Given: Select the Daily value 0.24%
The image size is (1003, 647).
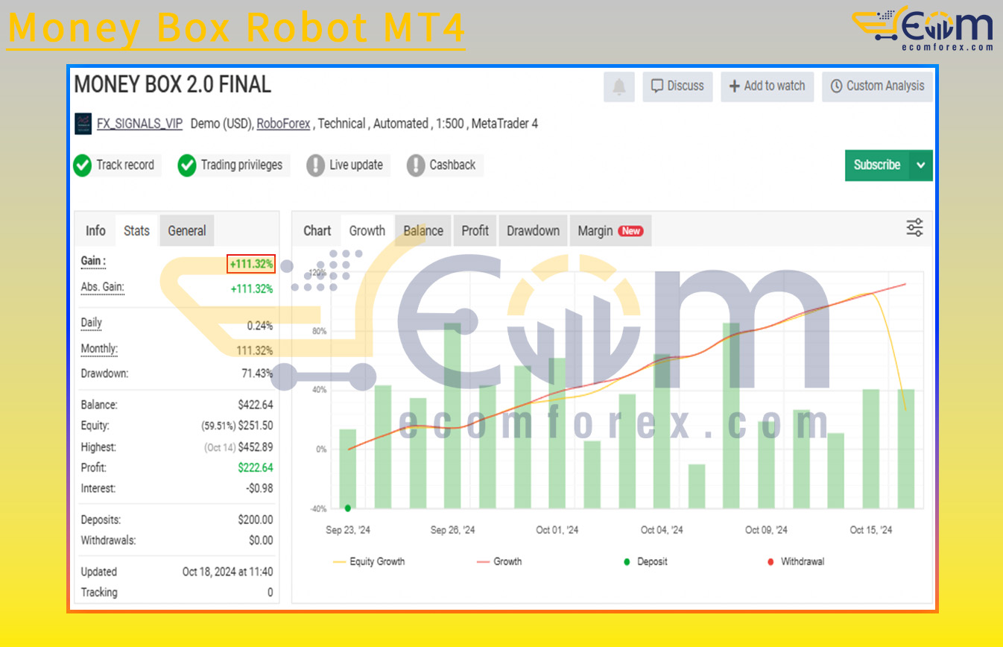Looking at the screenshot, I should 260,326.
